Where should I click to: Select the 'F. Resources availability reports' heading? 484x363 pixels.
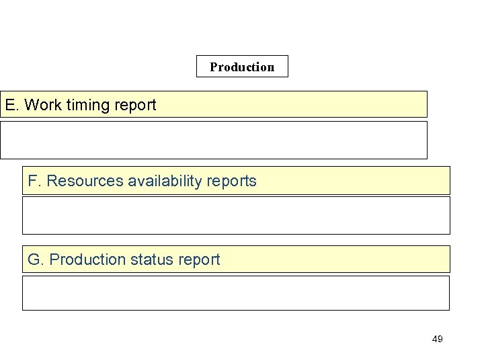(236, 181)
